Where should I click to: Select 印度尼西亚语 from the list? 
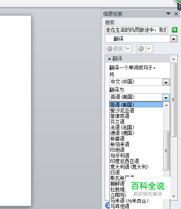coord(136,161)
